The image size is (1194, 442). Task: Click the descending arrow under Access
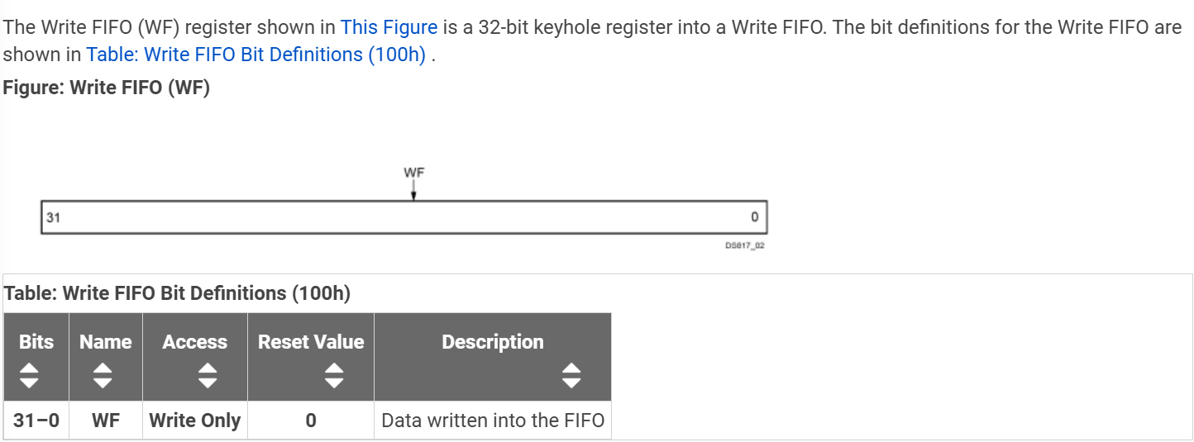click(208, 383)
